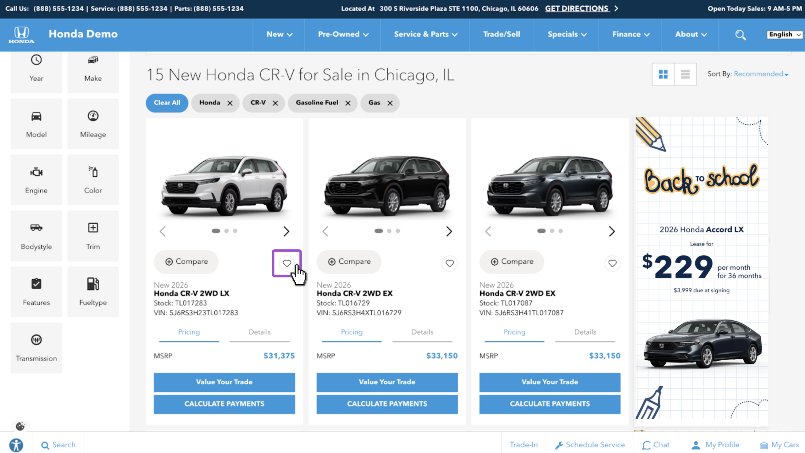
Task: Jump to second photo dot of CR-V LX
Action: [226, 231]
